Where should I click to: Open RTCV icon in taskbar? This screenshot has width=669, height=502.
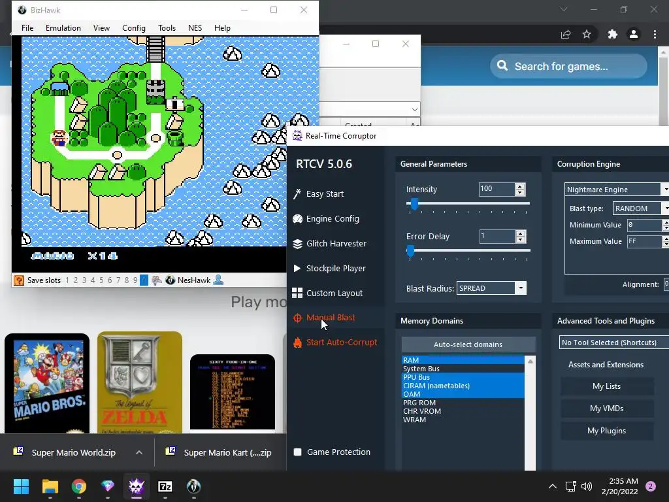(x=137, y=486)
